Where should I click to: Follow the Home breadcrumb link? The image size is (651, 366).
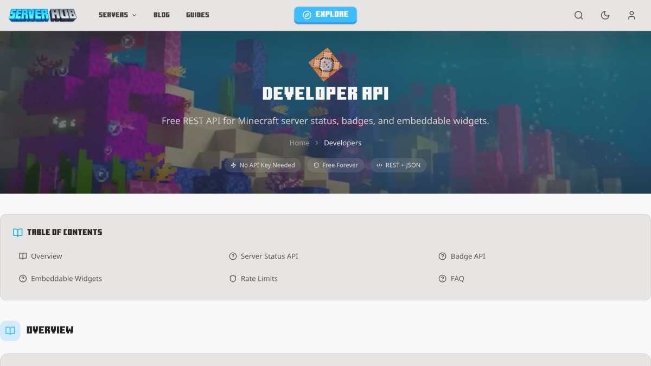click(299, 143)
